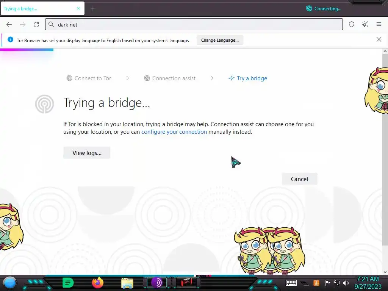Click the View logs button
Viewport: 388px width, 291px height.
(x=87, y=153)
